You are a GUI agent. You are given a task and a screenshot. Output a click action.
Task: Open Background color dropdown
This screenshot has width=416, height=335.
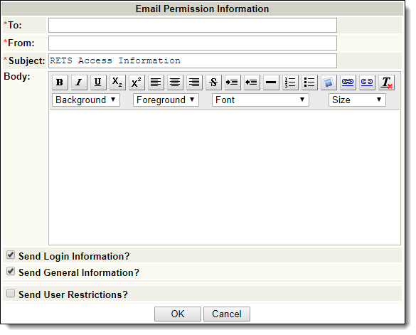point(86,100)
